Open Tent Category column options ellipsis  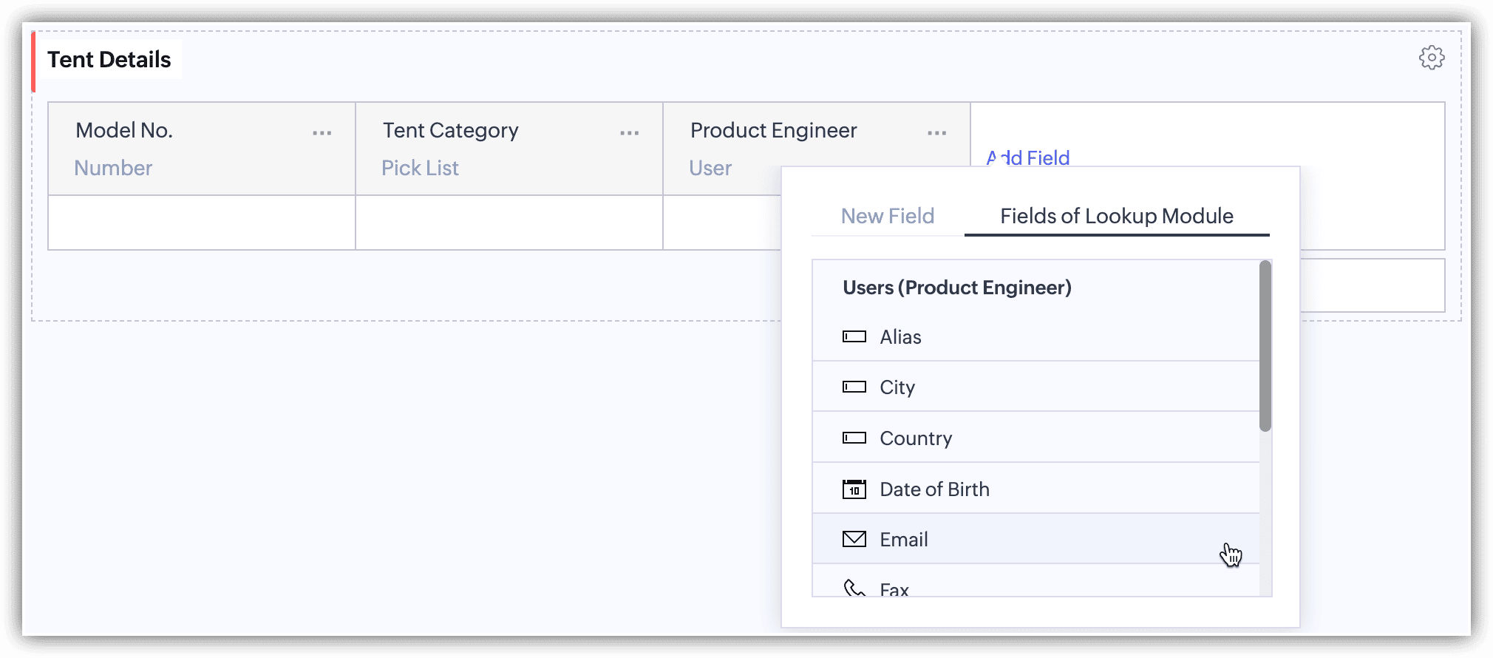click(629, 133)
